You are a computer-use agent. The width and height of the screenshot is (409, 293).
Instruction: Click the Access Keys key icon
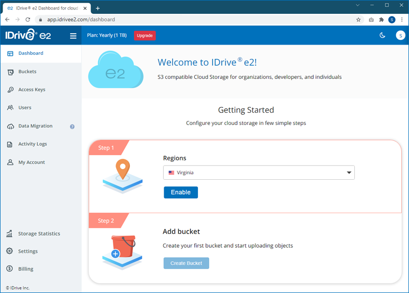10,90
